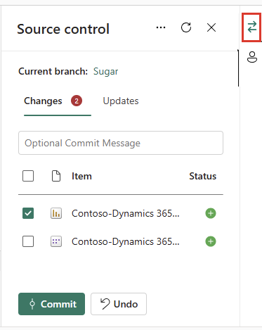Uncheck the report item checkbox

pyautogui.click(x=28, y=213)
